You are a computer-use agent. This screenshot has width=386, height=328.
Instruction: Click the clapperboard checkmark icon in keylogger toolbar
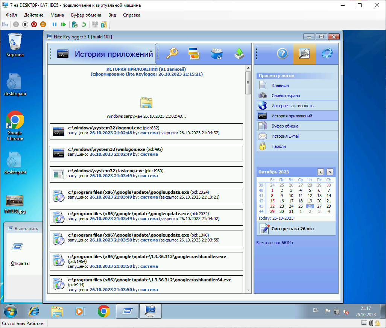pos(217,54)
